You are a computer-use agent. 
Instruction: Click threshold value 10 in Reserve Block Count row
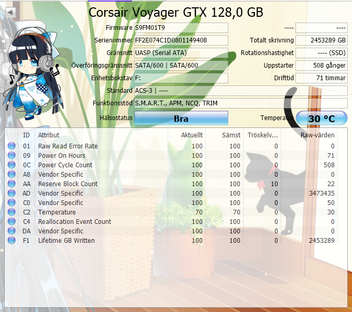click(274, 184)
